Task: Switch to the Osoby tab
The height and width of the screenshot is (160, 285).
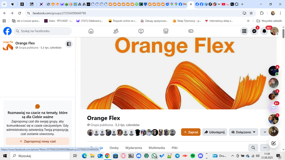Action: [x=114, y=148]
